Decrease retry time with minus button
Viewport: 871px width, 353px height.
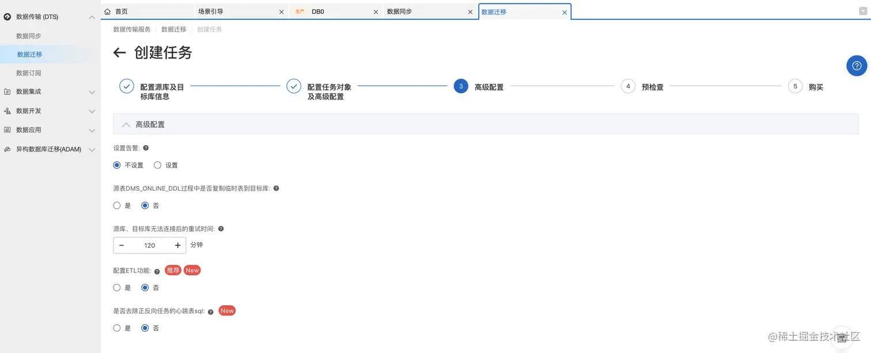pyautogui.click(x=122, y=245)
